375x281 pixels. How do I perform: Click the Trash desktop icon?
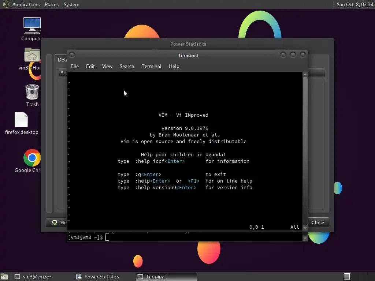click(32, 92)
